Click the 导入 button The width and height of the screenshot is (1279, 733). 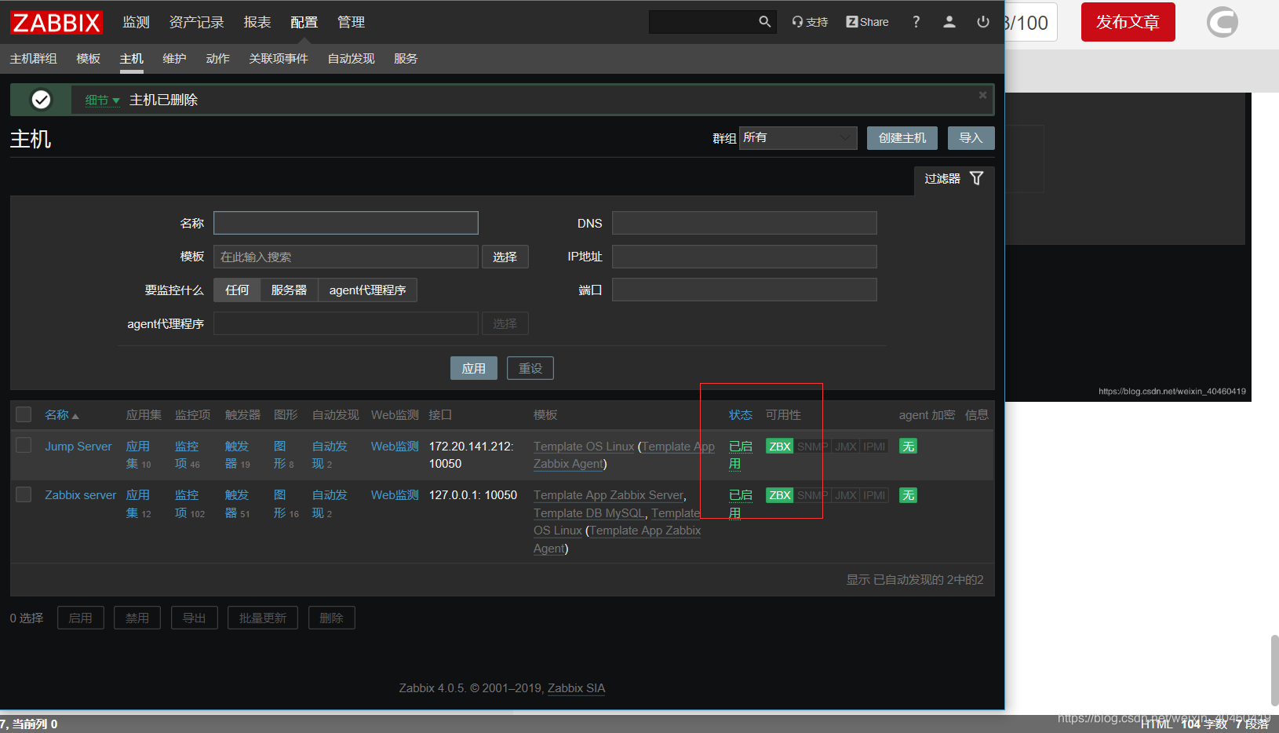971,138
